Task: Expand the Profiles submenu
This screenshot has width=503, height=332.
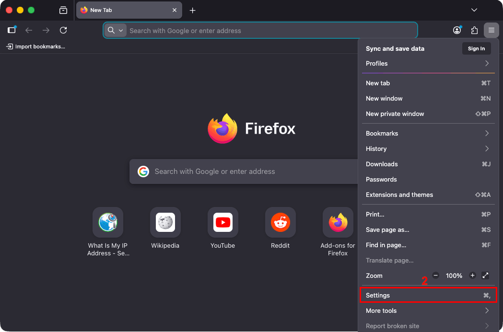Action: 428,63
